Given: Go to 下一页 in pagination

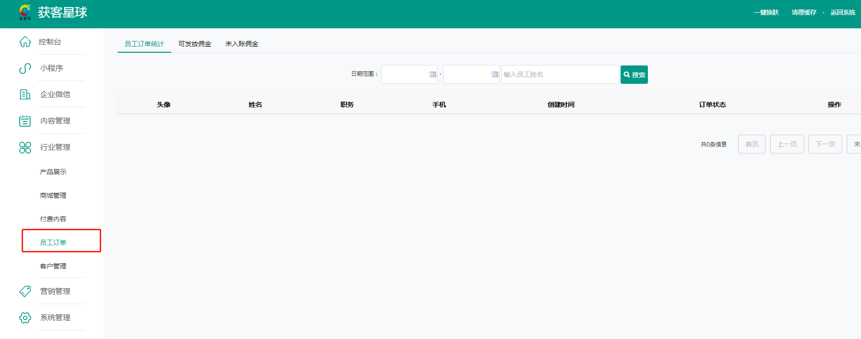Looking at the screenshot, I should tap(825, 144).
